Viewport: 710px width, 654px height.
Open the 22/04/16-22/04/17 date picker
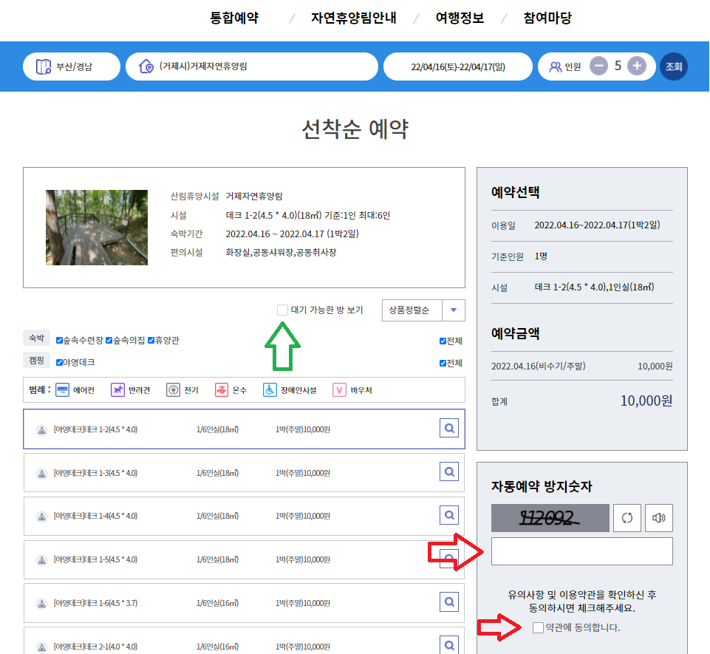(458, 67)
